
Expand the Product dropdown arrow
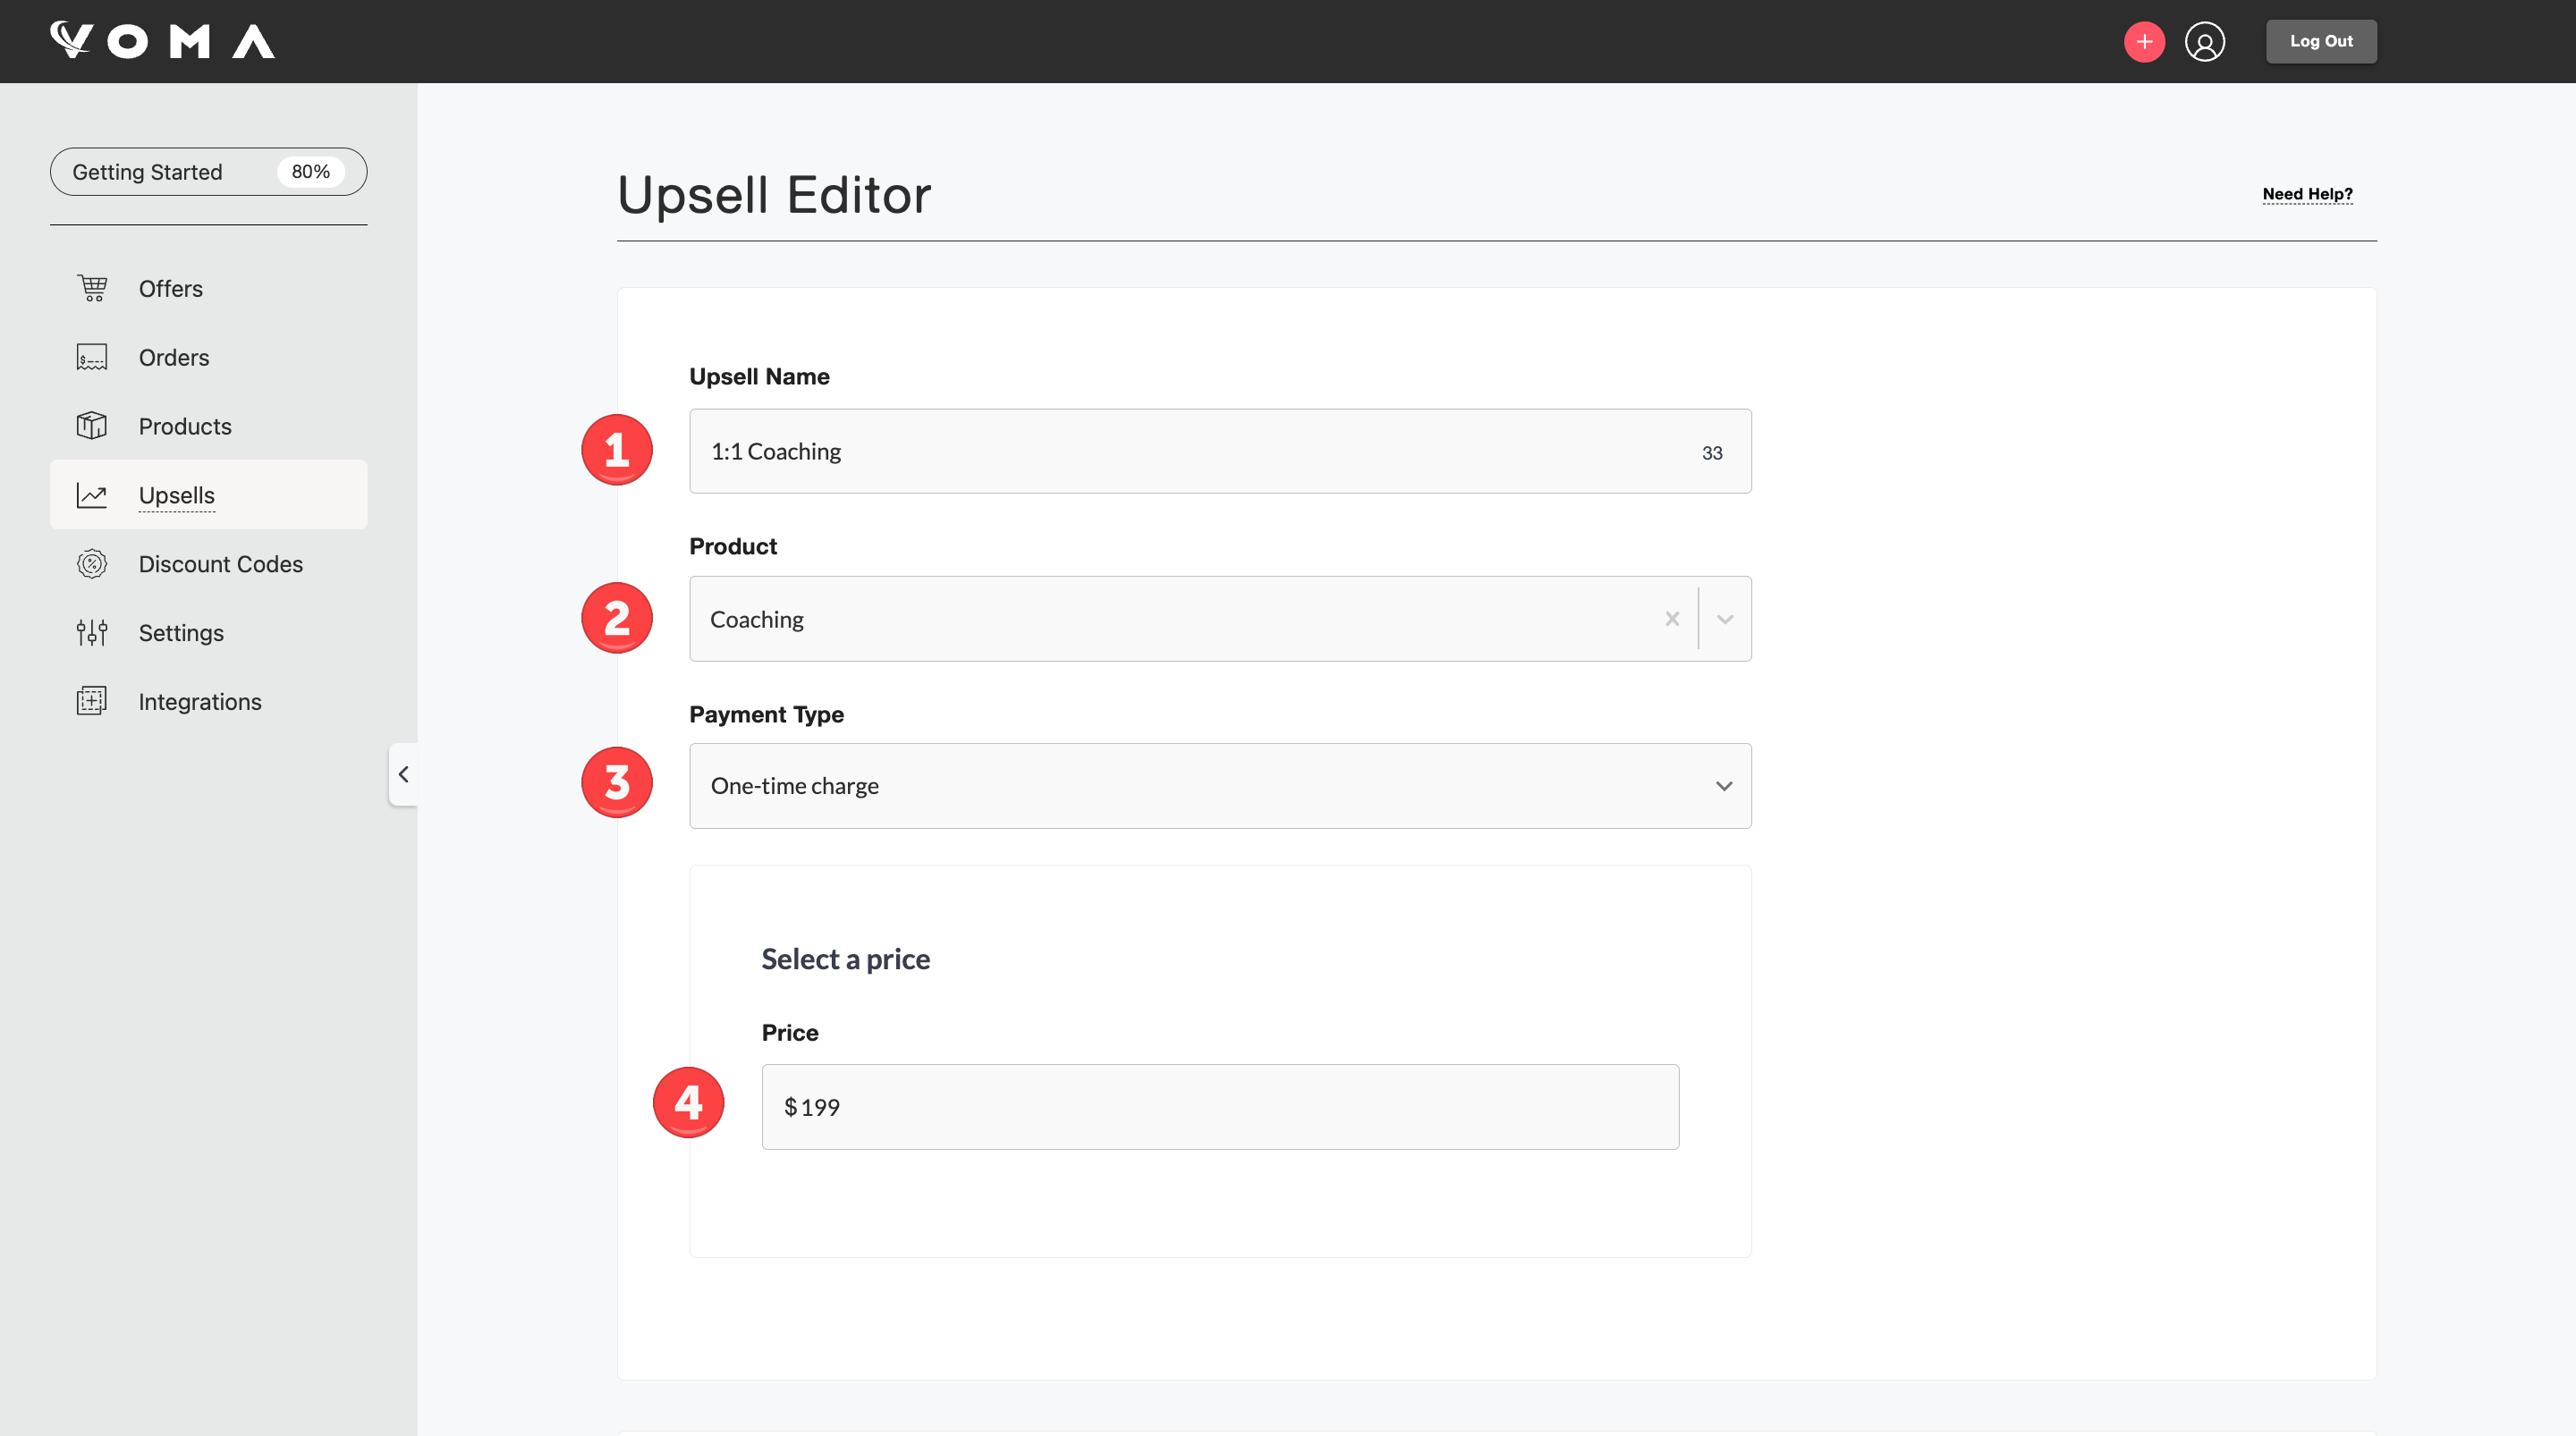(1725, 619)
